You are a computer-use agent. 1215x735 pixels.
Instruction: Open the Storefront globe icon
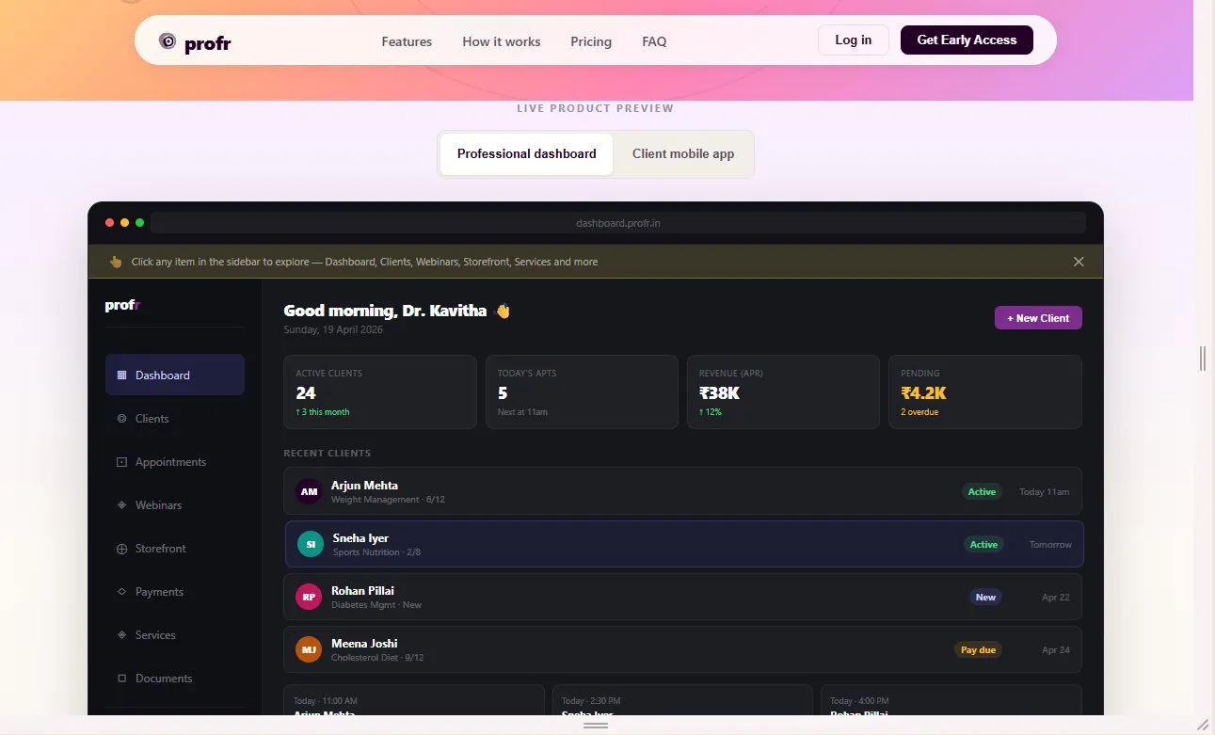click(x=121, y=549)
